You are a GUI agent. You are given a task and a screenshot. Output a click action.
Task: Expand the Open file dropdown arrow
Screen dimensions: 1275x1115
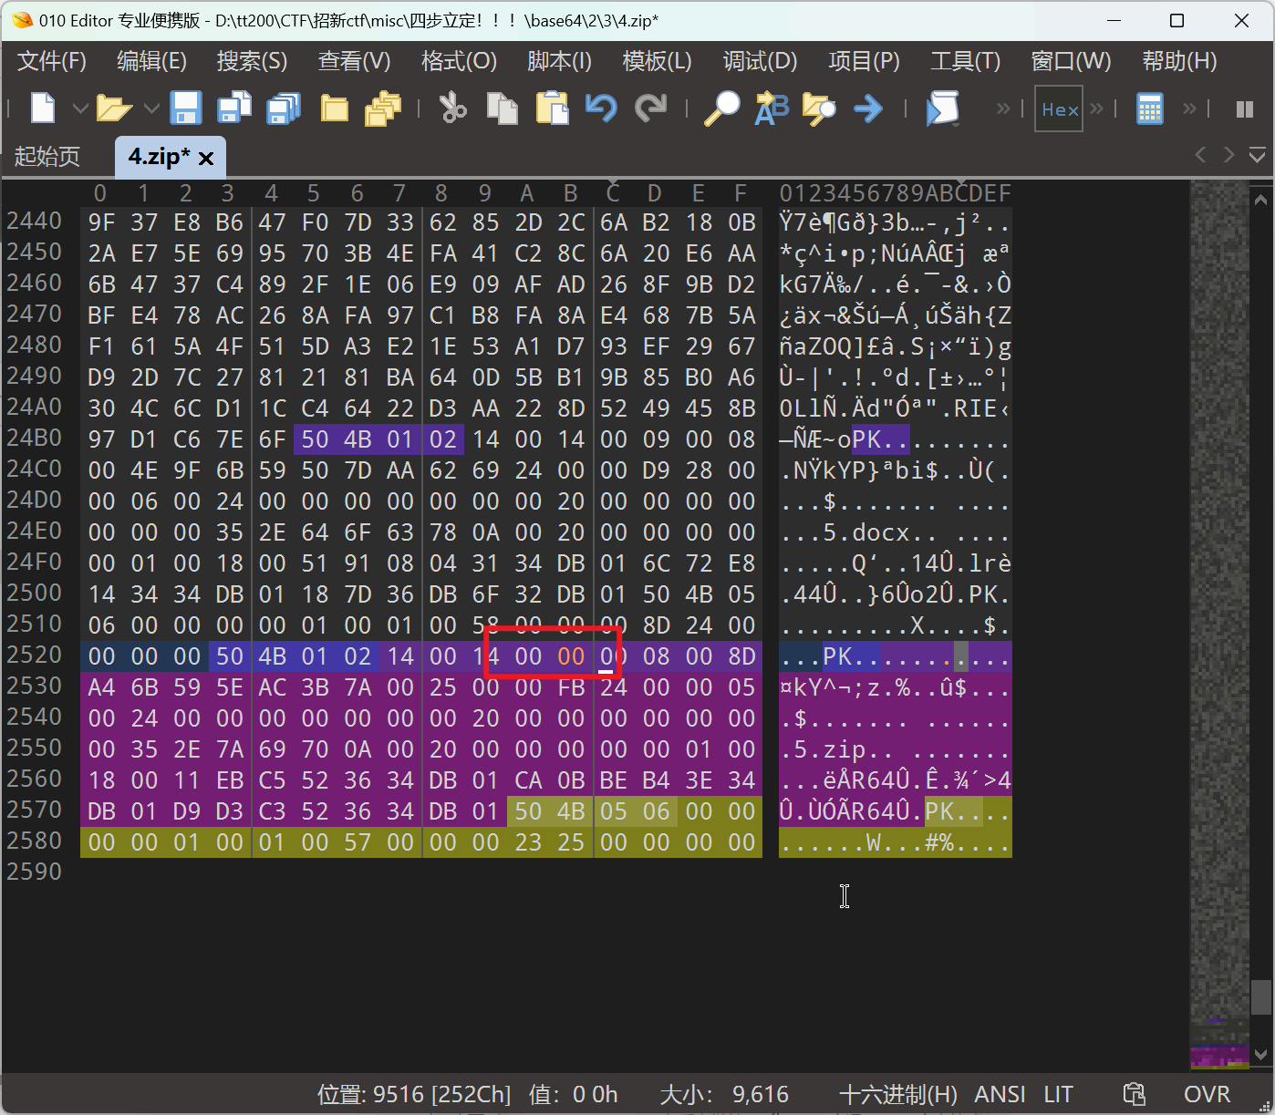coord(151,109)
